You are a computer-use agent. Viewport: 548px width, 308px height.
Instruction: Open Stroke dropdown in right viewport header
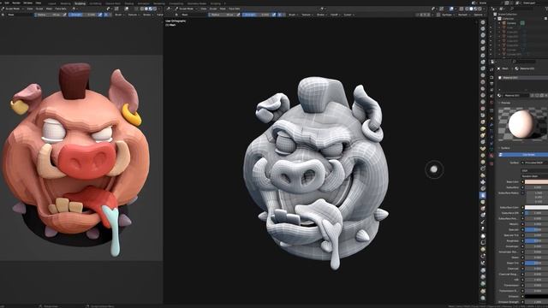point(321,15)
